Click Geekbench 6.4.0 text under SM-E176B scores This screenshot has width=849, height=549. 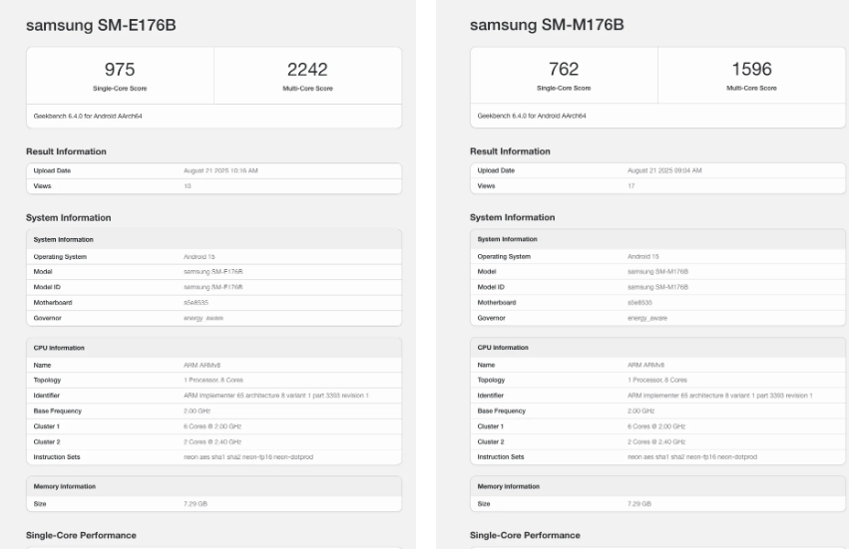pos(90,116)
